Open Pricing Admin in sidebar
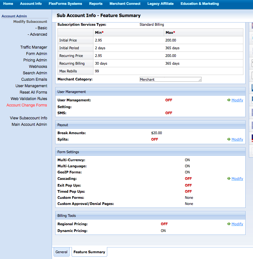The width and height of the screenshot is (253, 259). pos(35,60)
